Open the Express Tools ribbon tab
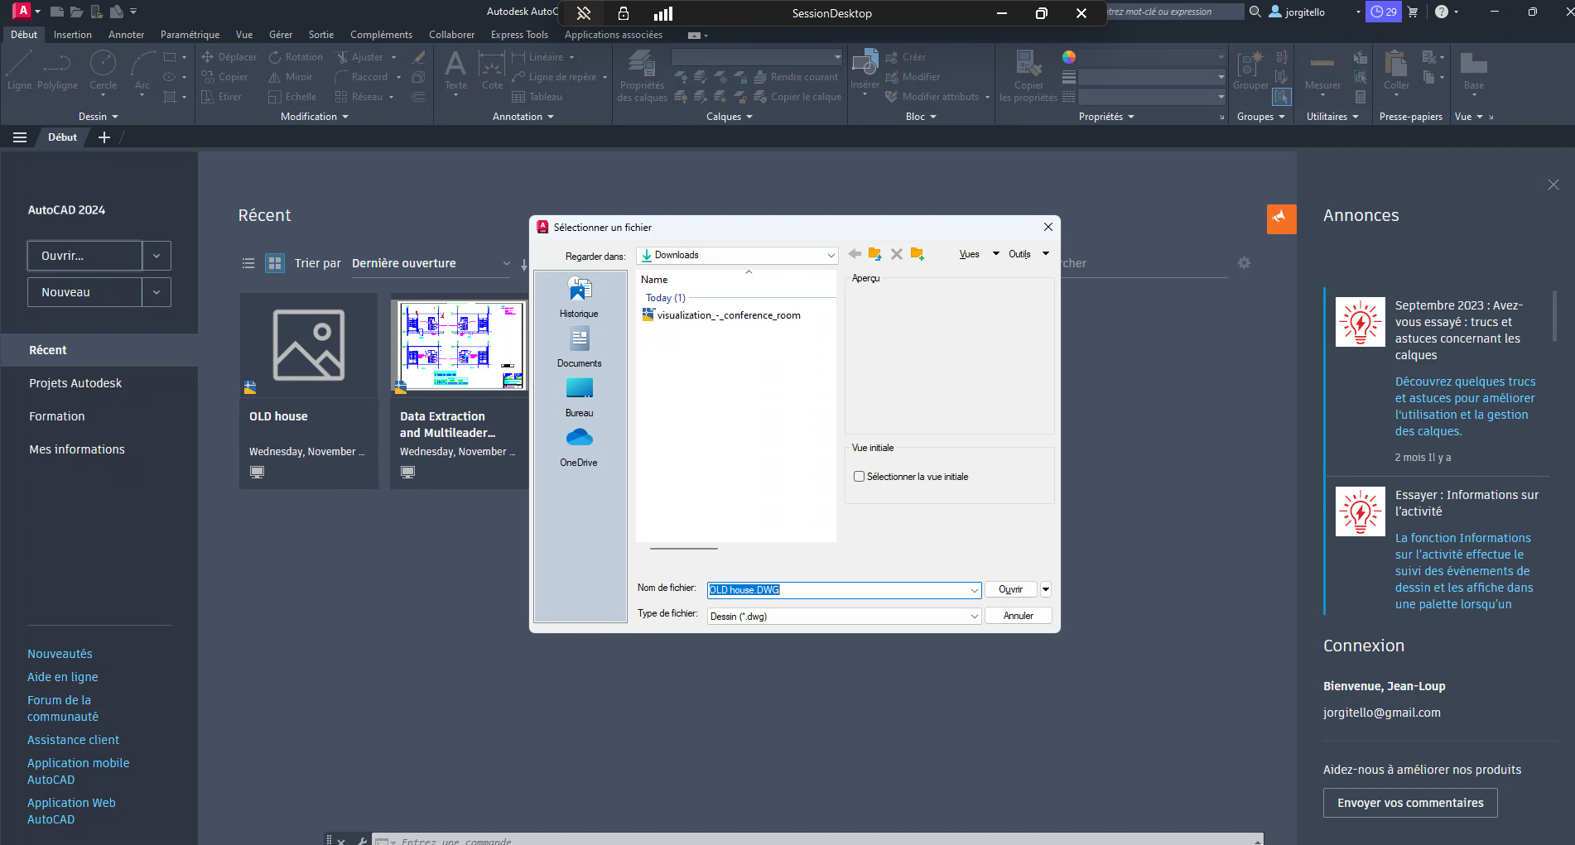Viewport: 1575px width, 845px height. [x=519, y=35]
